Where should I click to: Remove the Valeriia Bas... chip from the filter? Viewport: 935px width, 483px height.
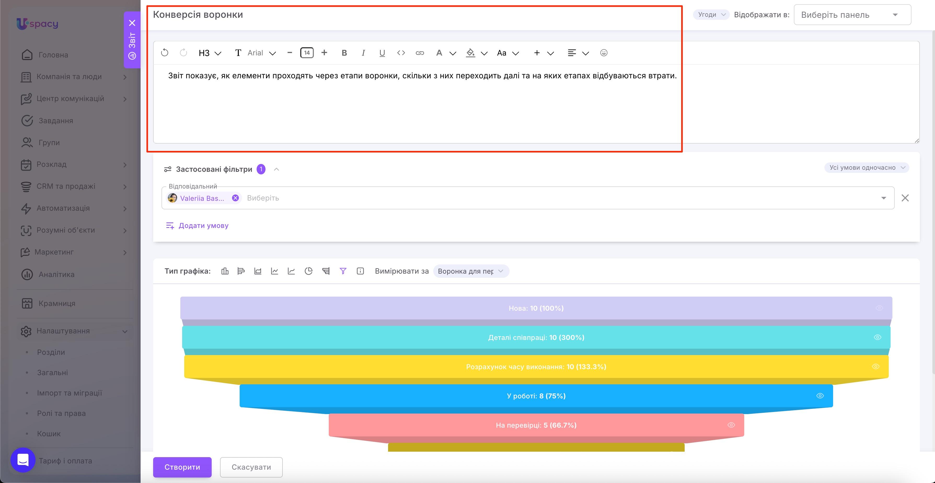point(235,198)
